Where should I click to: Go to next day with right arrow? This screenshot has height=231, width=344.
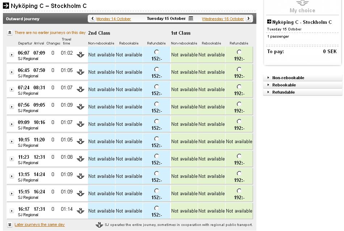[x=248, y=18]
